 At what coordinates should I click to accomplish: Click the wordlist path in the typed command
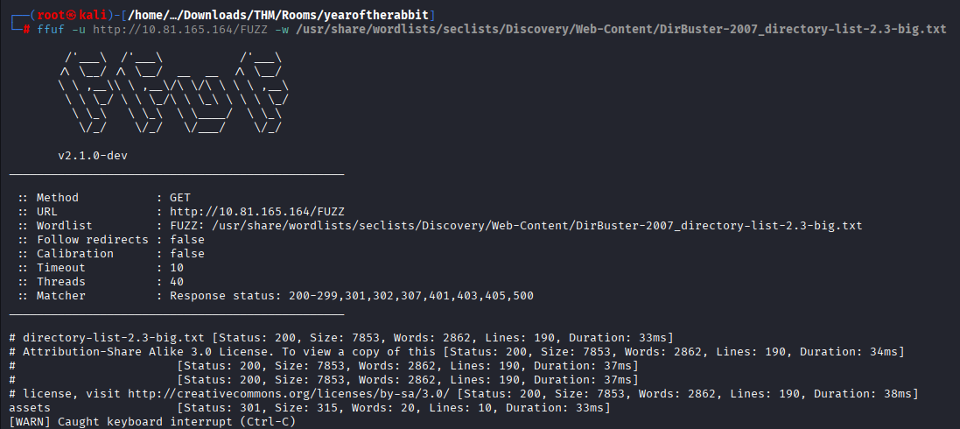pyautogui.click(x=623, y=29)
